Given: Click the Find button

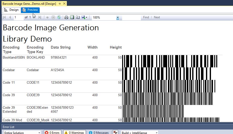Looking at the screenshot, I should point(146,17).
